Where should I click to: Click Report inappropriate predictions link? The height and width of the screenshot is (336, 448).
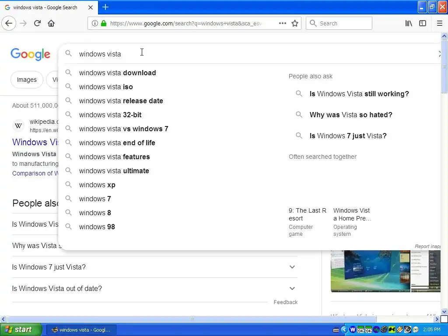pos(427,246)
